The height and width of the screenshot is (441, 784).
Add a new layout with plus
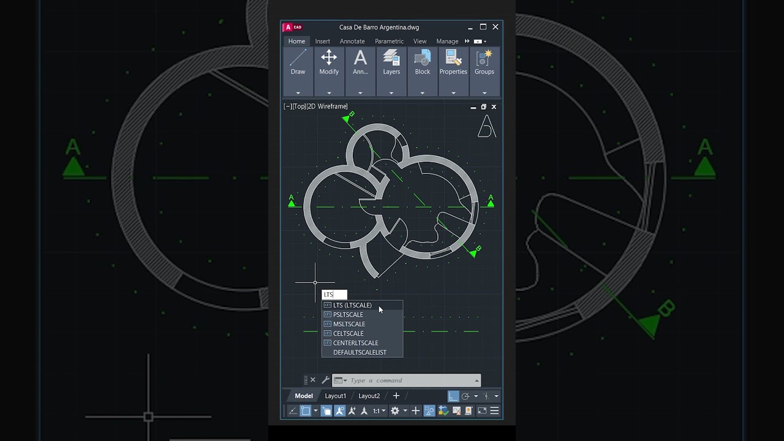[x=396, y=396]
